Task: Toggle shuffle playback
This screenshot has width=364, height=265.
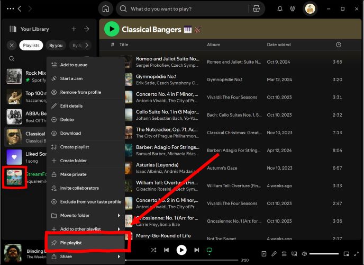Action: coord(153,250)
